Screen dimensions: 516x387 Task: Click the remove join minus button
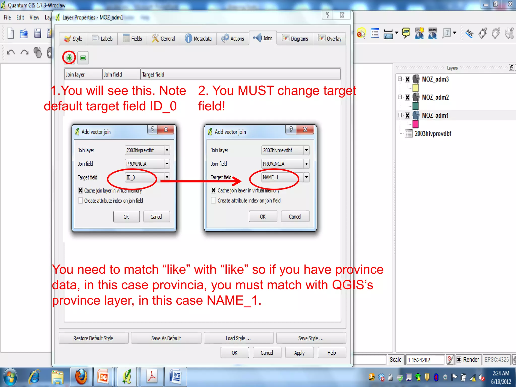(x=83, y=58)
